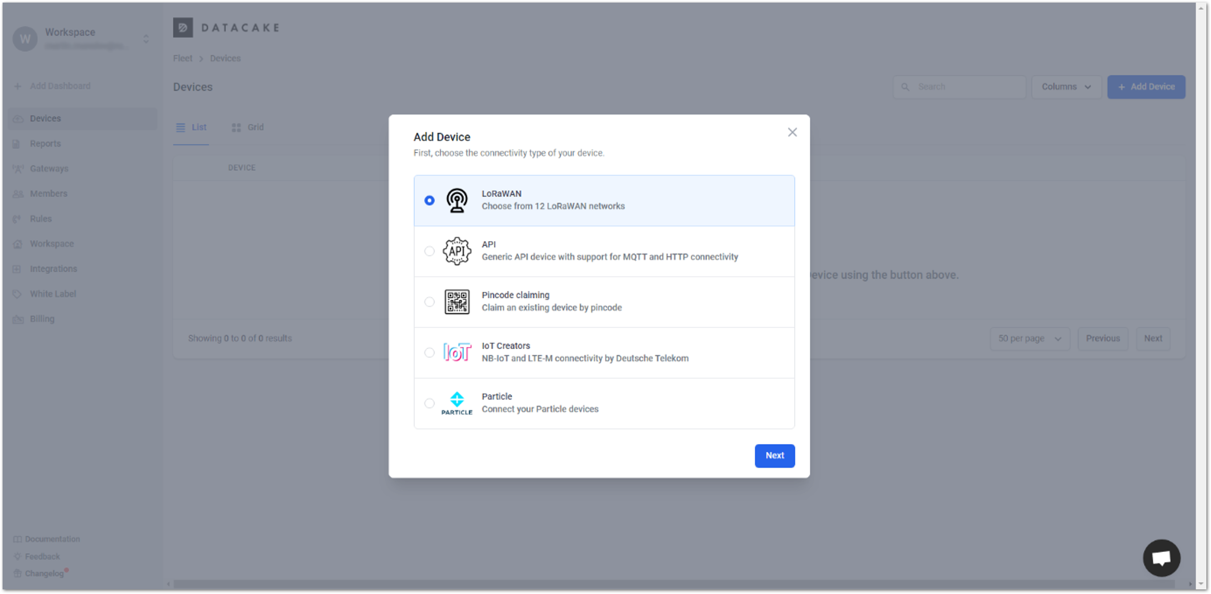Open the Rules section
Screen dimensions: 1211x594
[x=40, y=218]
